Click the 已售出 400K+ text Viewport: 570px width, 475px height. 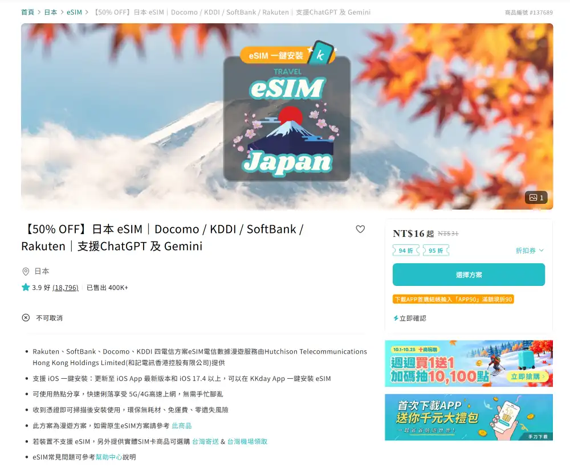107,288
